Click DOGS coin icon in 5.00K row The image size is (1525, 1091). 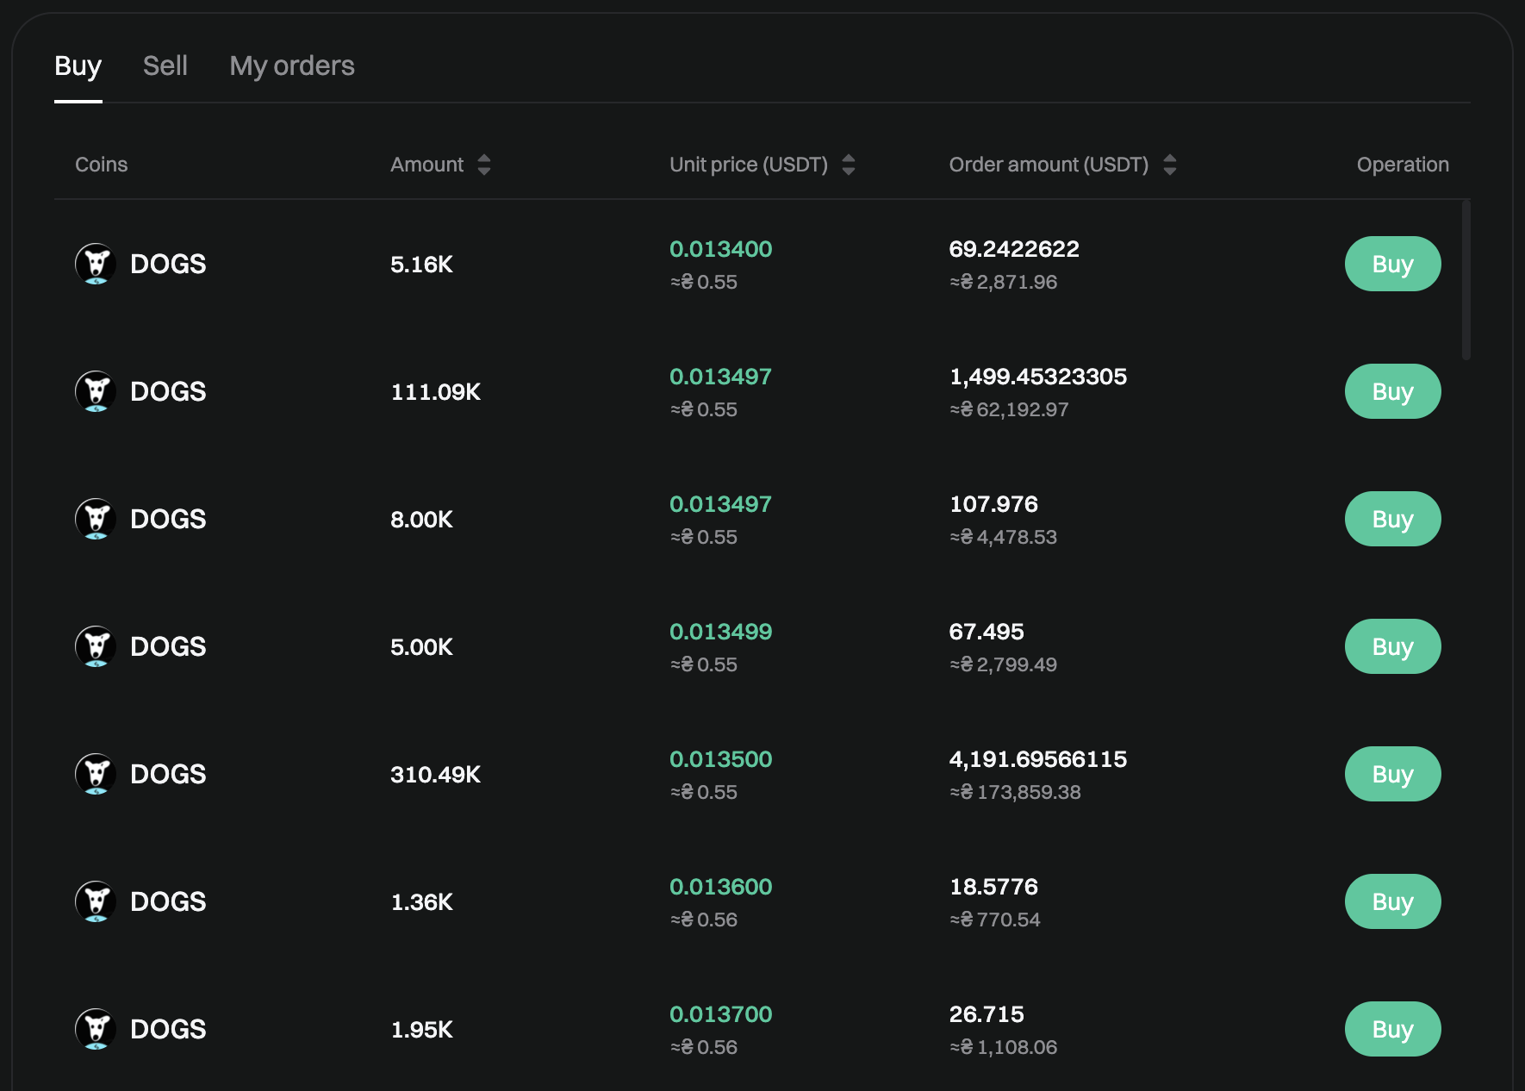pyautogui.click(x=96, y=646)
